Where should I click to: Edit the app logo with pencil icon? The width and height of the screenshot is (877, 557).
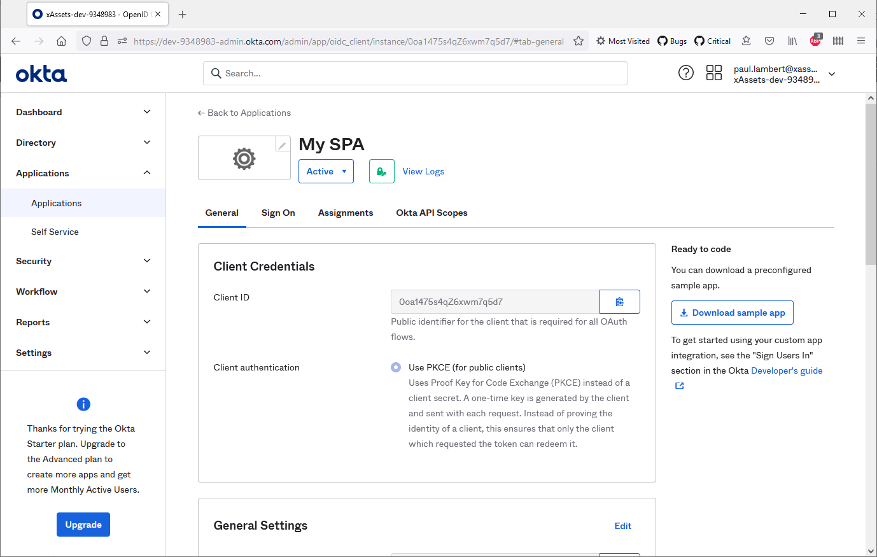tap(282, 145)
